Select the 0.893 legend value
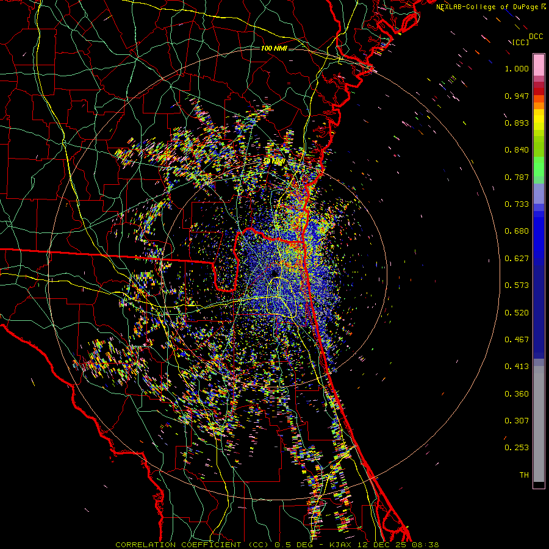Viewport: 549px width, 549px height. 517,123
